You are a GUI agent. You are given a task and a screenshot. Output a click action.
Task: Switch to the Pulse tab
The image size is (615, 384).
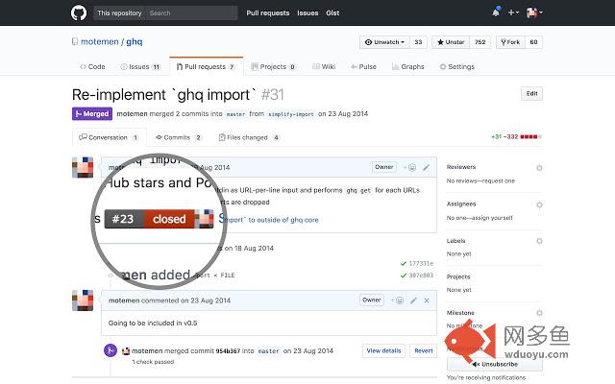tap(363, 66)
